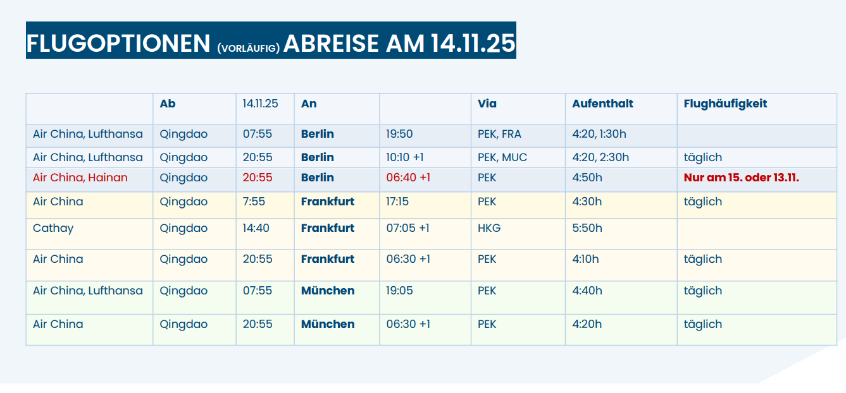Click the 19:05 München arrival time
Image resolution: width=846 pixels, height=393 pixels.
399,291
